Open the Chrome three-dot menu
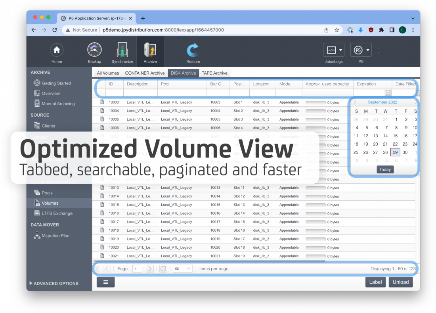Viewport: 436px width, 313px height. (413, 30)
